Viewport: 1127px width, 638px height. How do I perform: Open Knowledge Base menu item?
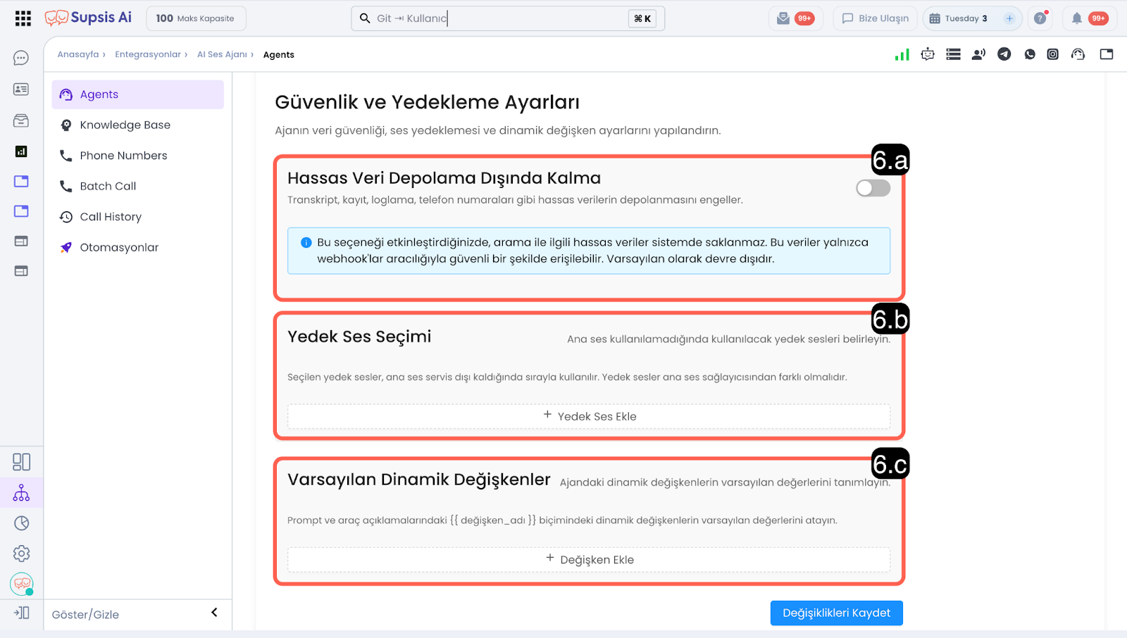pyautogui.click(x=125, y=125)
